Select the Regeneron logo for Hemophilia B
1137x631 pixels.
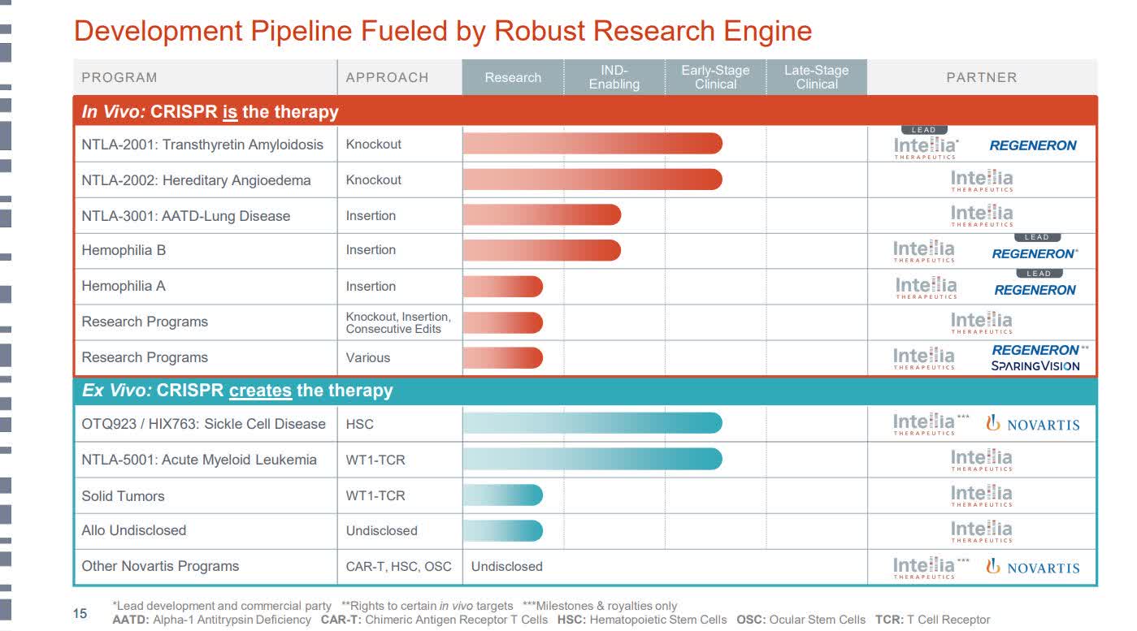pyautogui.click(x=1036, y=253)
